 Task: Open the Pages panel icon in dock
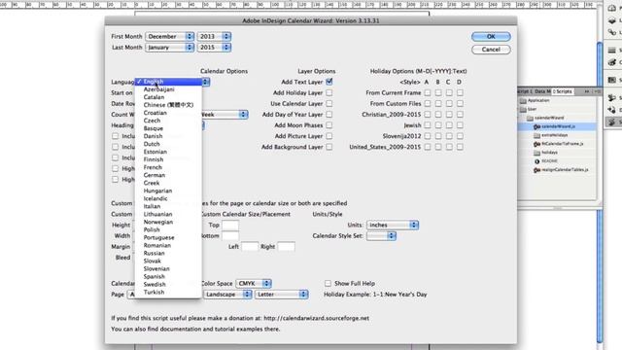tap(612, 9)
